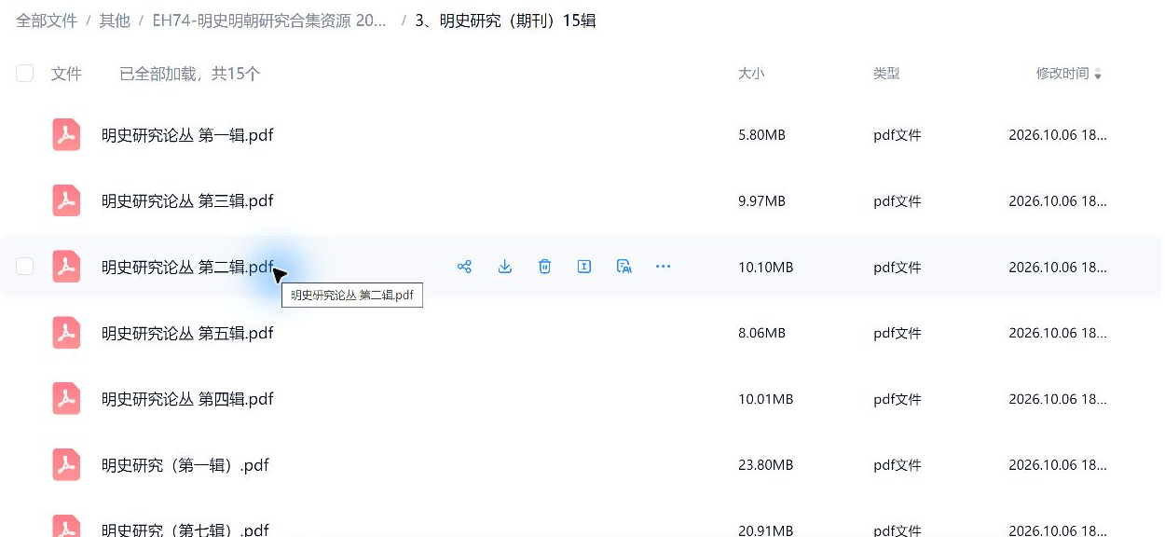The width and height of the screenshot is (1165, 537).
Task: Click modified date of 明史研究论丛 第一辑.pdf
Action: click(x=1058, y=135)
